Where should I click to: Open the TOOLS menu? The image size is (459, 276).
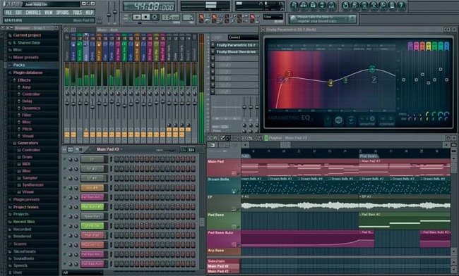(x=77, y=12)
